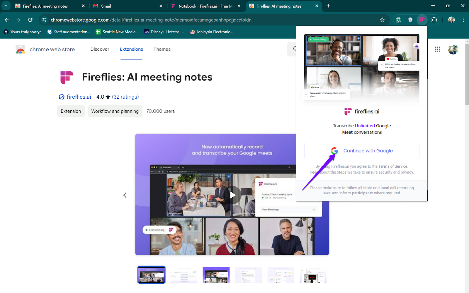The image size is (469, 293).
Task: Close the Notebook - Fireflies.ai tab
Action: (239, 6)
